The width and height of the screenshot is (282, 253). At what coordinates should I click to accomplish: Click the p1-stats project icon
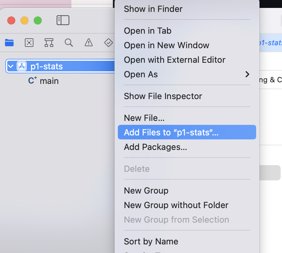coord(22,66)
